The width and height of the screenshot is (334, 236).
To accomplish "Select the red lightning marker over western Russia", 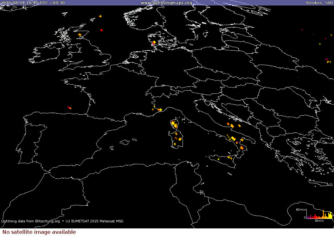I will pyautogui.click(x=326, y=59).
